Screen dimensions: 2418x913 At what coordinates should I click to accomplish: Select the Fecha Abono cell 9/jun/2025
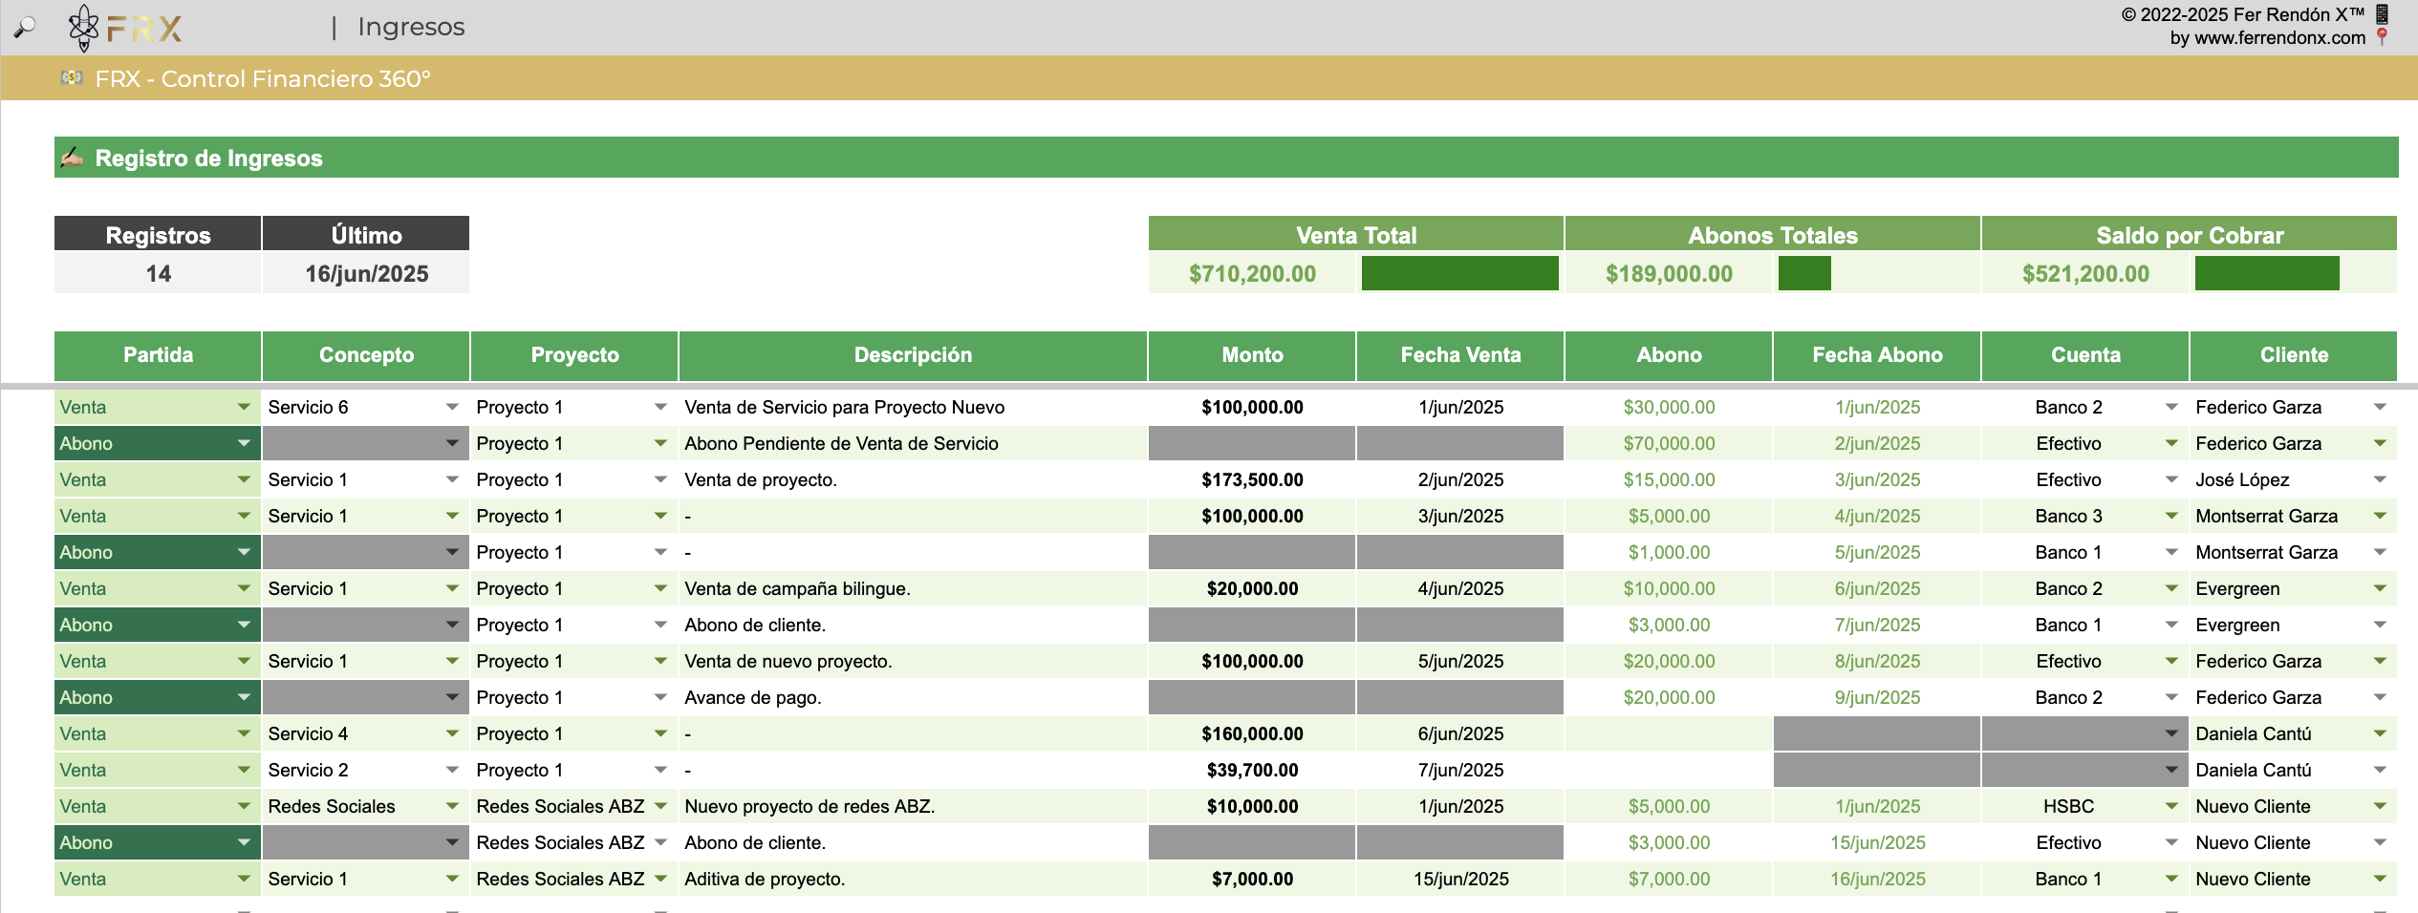tap(1877, 697)
